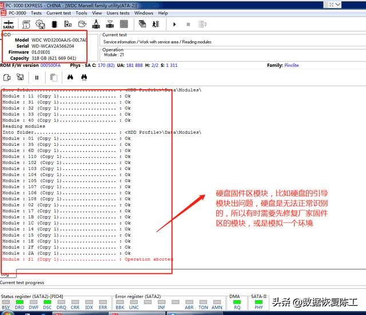The image size is (366, 315).
Task: Click the surface scan funnel icon
Action: coord(110,24)
